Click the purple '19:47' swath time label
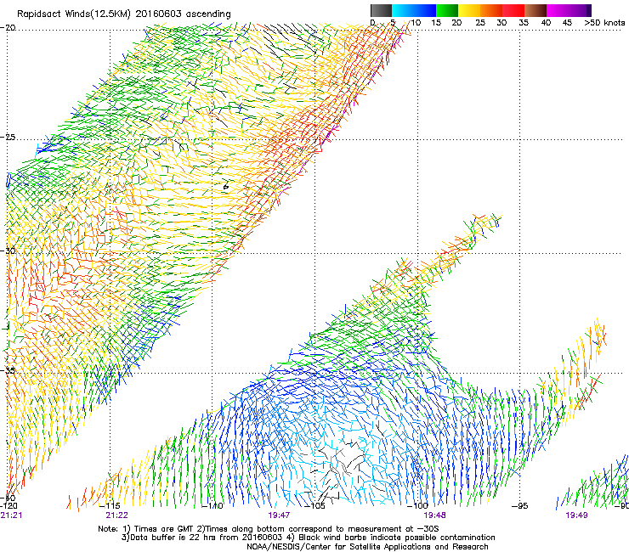629x552 pixels. (x=279, y=515)
